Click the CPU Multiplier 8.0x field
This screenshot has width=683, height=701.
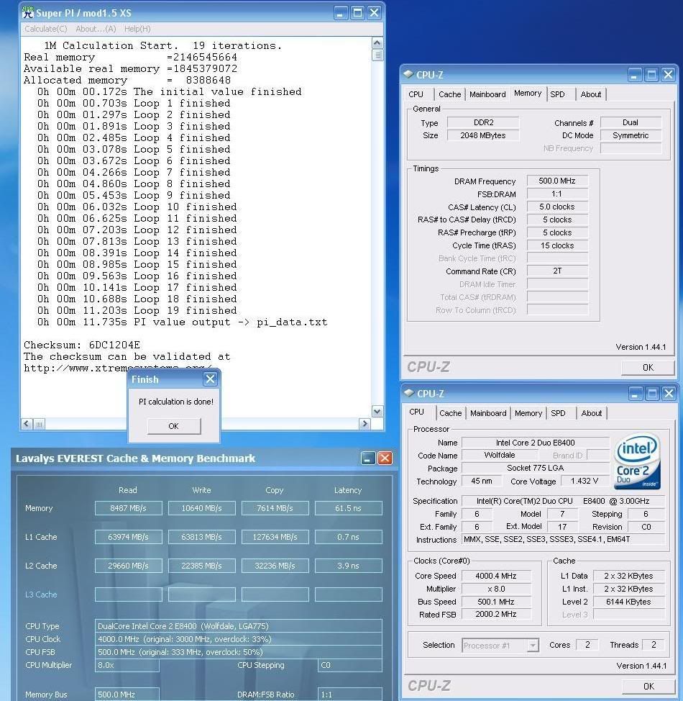pos(127,665)
